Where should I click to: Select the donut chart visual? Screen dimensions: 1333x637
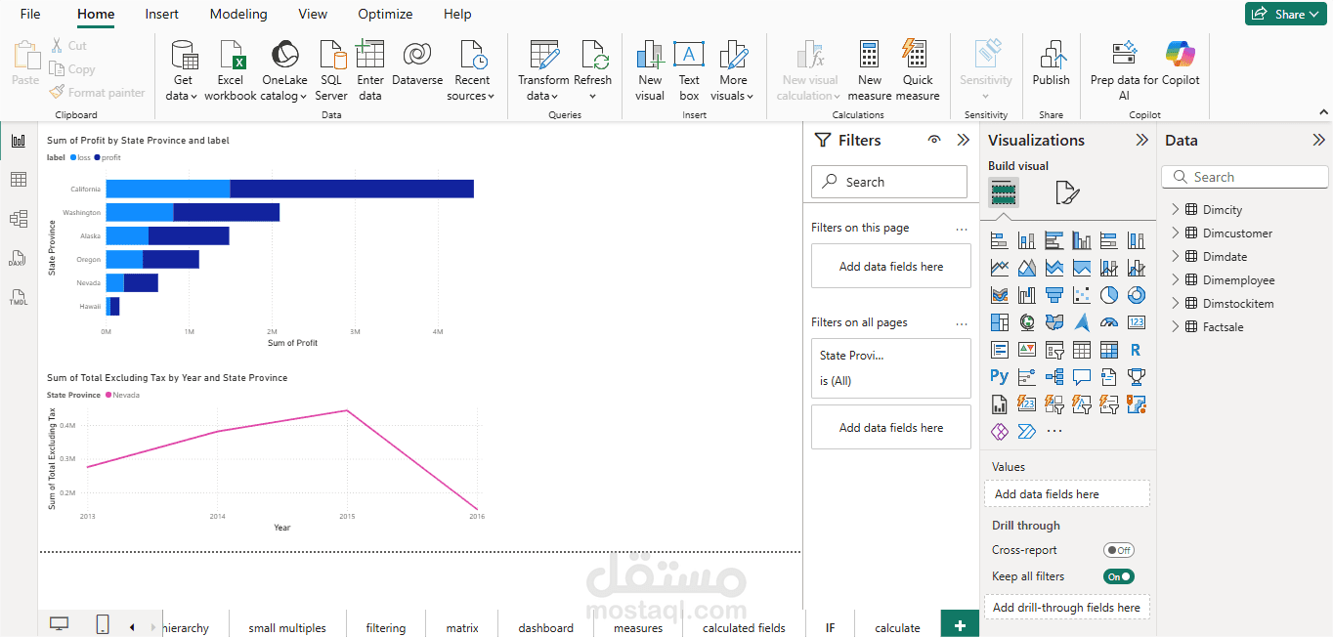(1136, 294)
